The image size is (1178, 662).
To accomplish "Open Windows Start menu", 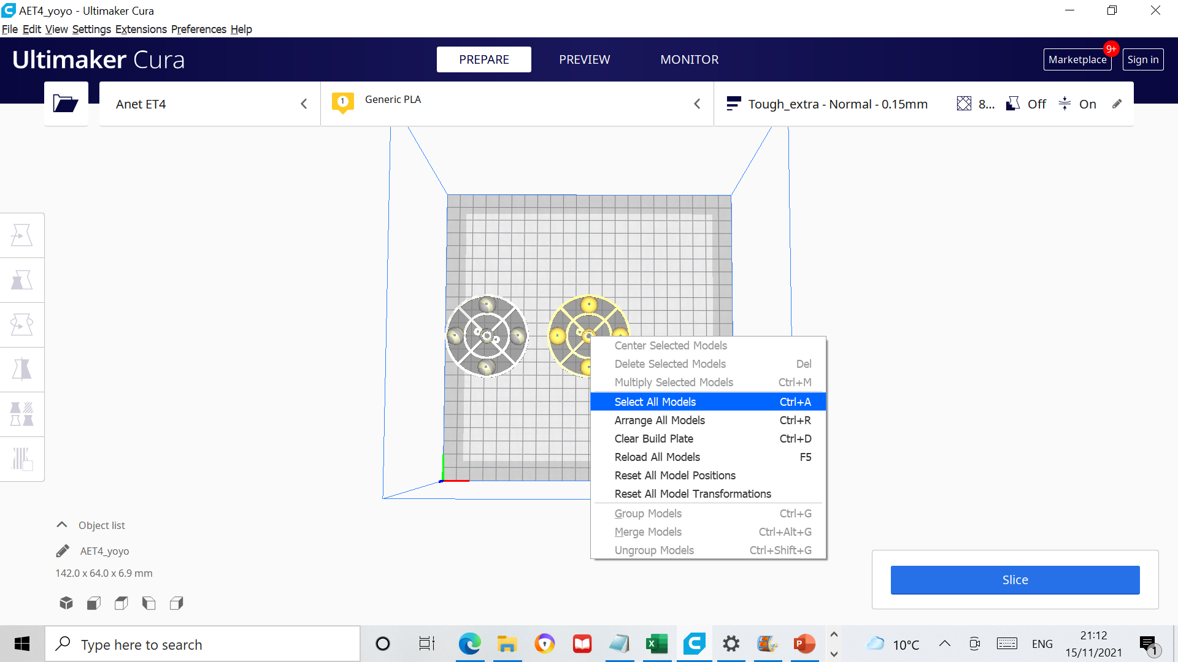I will pos(22,644).
